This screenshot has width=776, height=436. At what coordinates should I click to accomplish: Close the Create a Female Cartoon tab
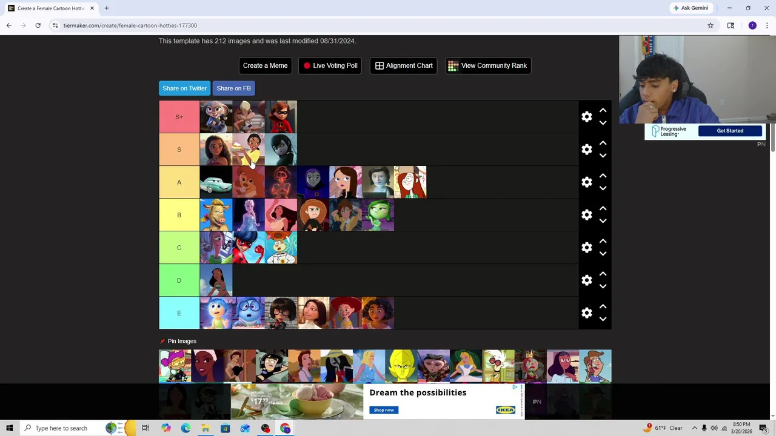[x=92, y=8]
